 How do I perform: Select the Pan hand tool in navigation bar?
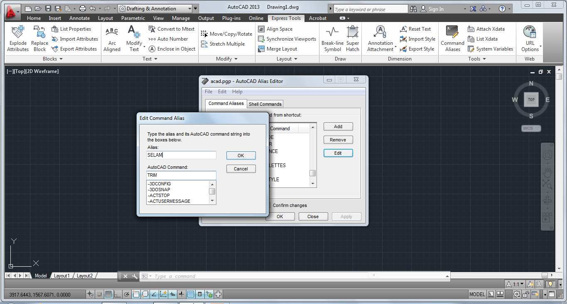click(548, 172)
